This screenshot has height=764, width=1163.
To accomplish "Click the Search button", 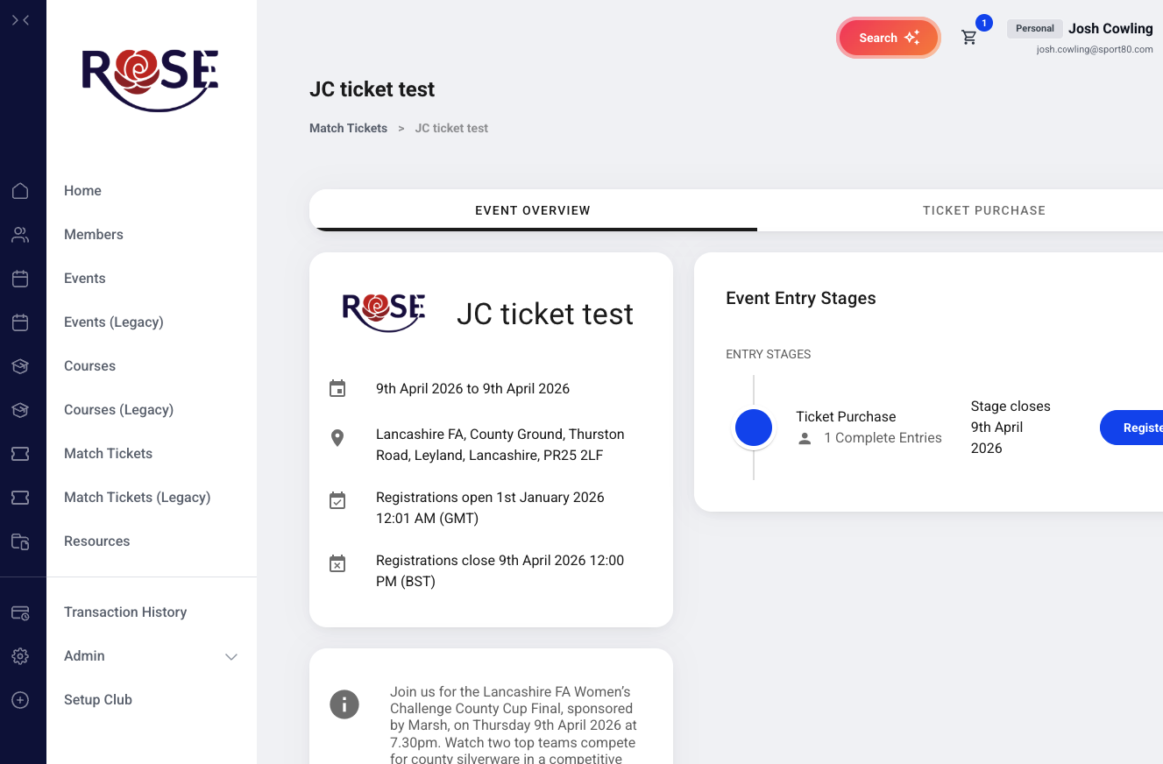I will pos(888,38).
